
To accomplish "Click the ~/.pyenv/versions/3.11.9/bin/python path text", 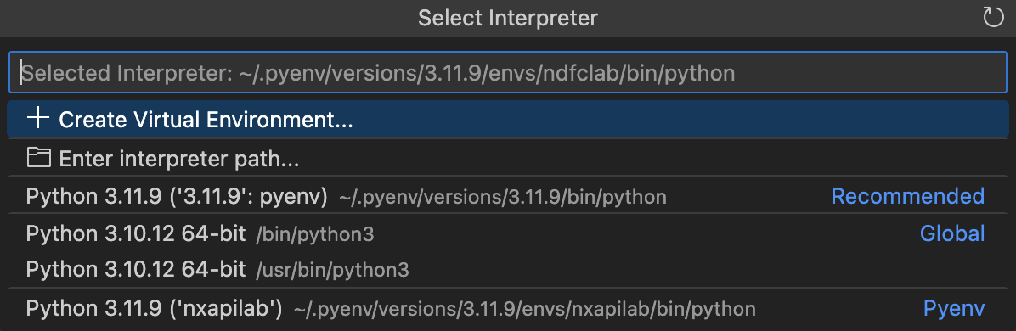I will (x=503, y=197).
